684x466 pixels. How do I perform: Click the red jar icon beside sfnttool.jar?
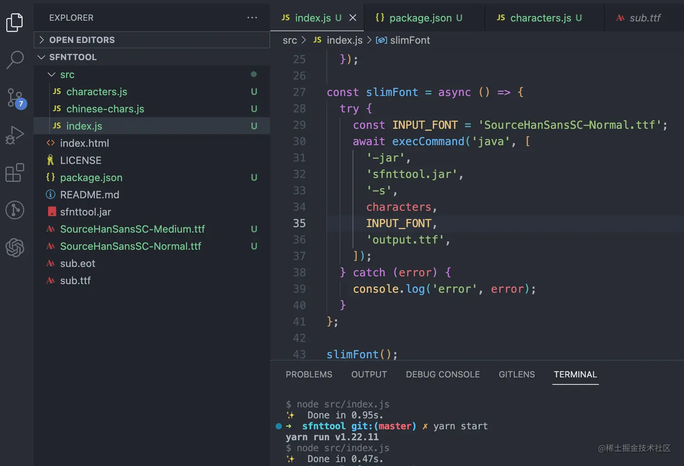pyautogui.click(x=52, y=212)
